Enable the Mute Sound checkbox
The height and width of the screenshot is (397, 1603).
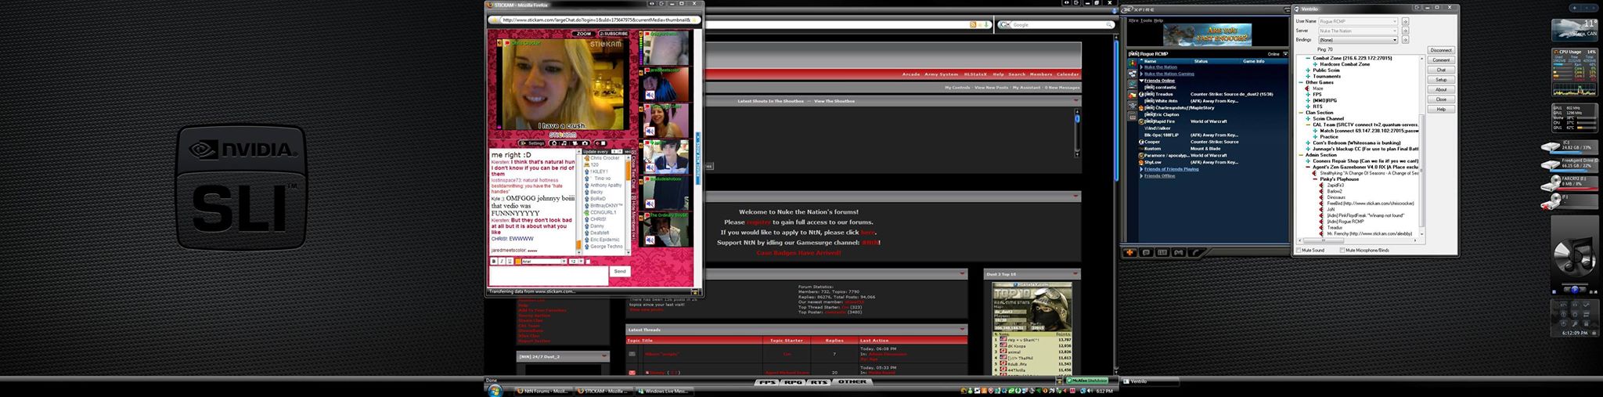click(1299, 251)
